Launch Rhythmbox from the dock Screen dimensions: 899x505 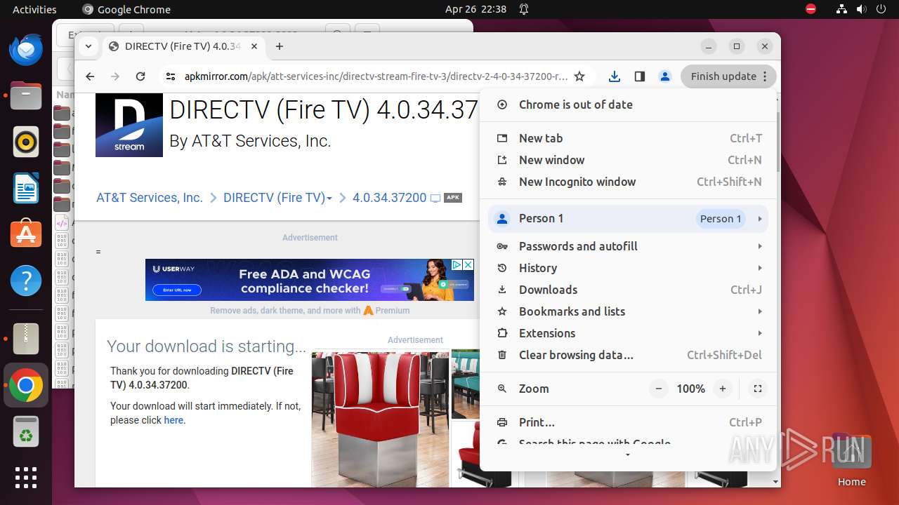tap(26, 142)
